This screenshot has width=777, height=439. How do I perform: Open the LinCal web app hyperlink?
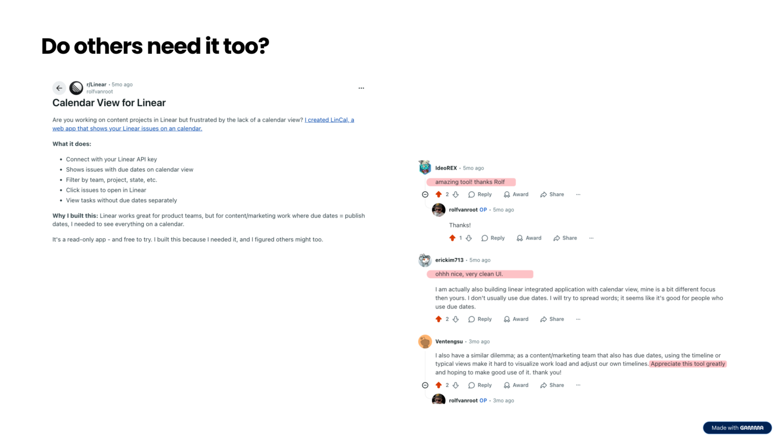coord(329,120)
